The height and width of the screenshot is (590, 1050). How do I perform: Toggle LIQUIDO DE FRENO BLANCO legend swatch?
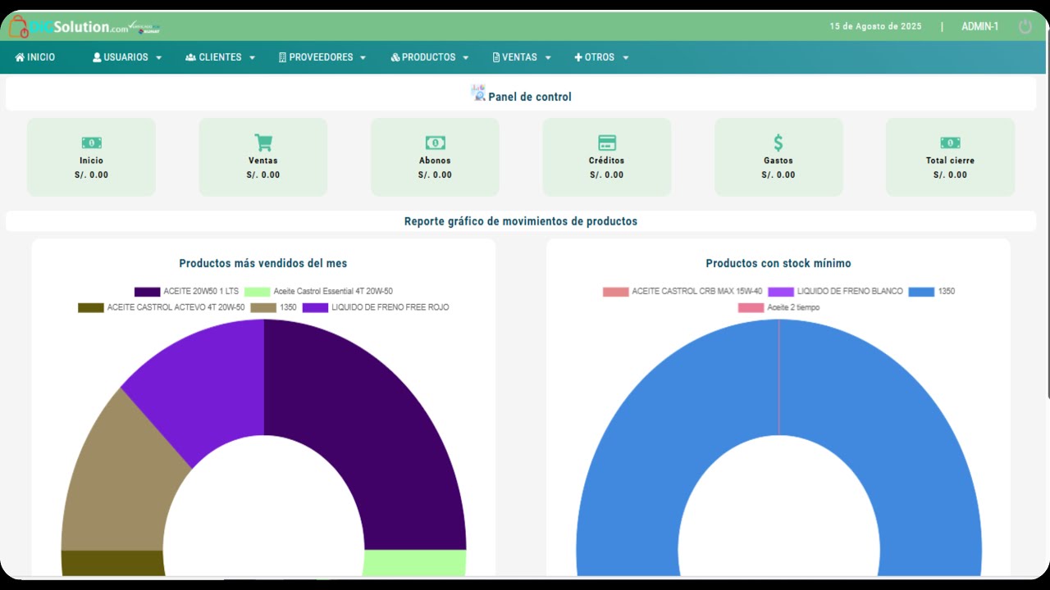[781, 292]
